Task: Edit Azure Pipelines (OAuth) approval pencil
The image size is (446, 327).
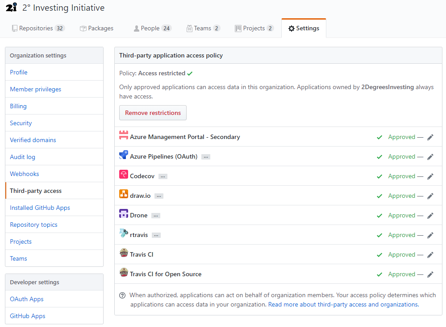Action: 430,157
